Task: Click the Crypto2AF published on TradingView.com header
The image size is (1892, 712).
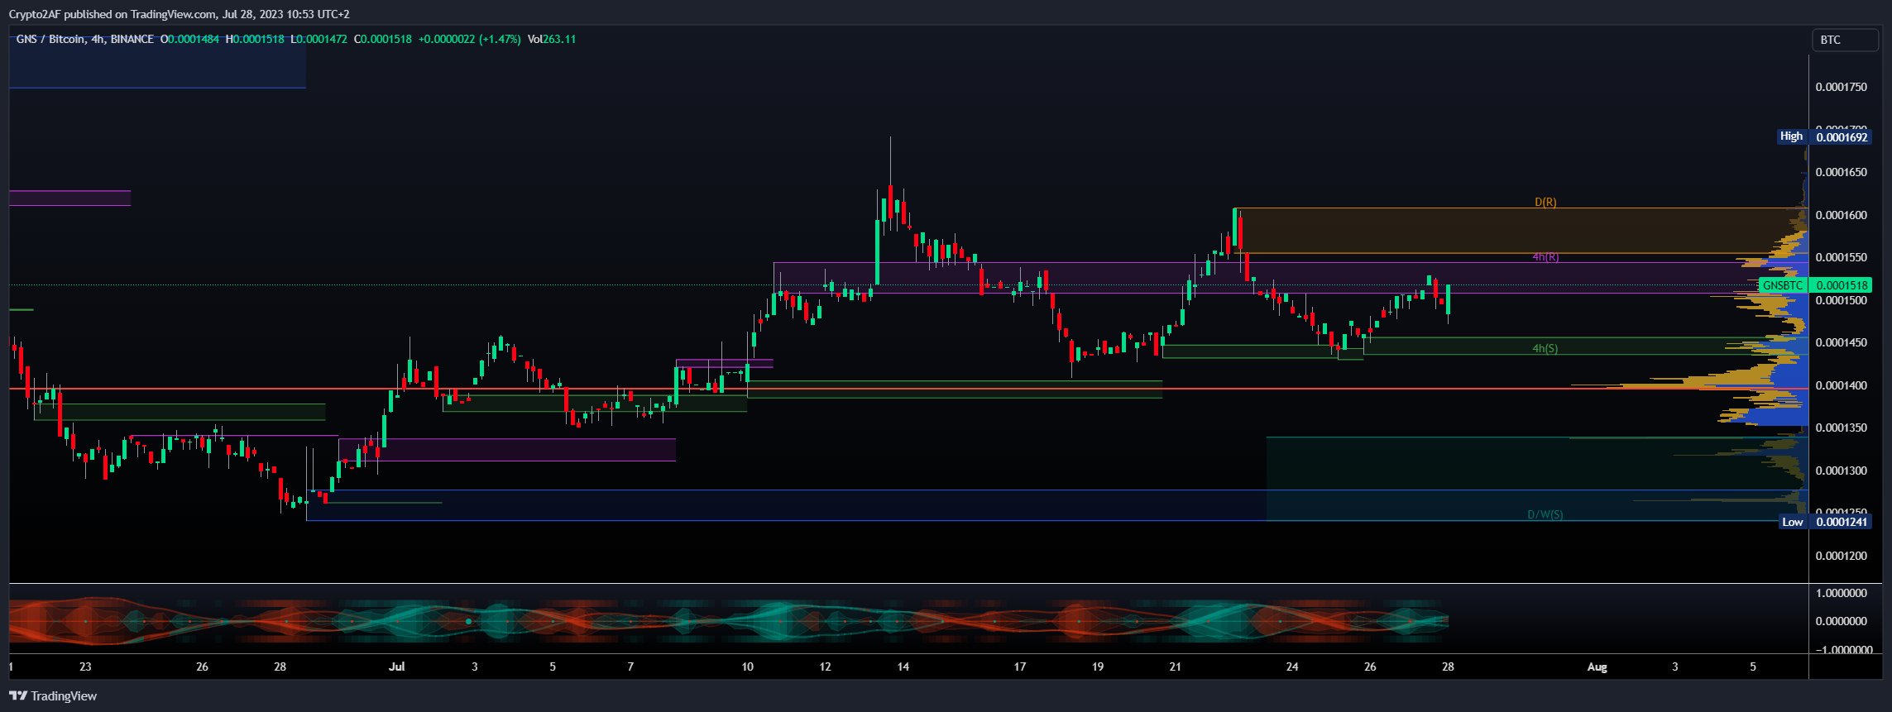Action: [179, 14]
